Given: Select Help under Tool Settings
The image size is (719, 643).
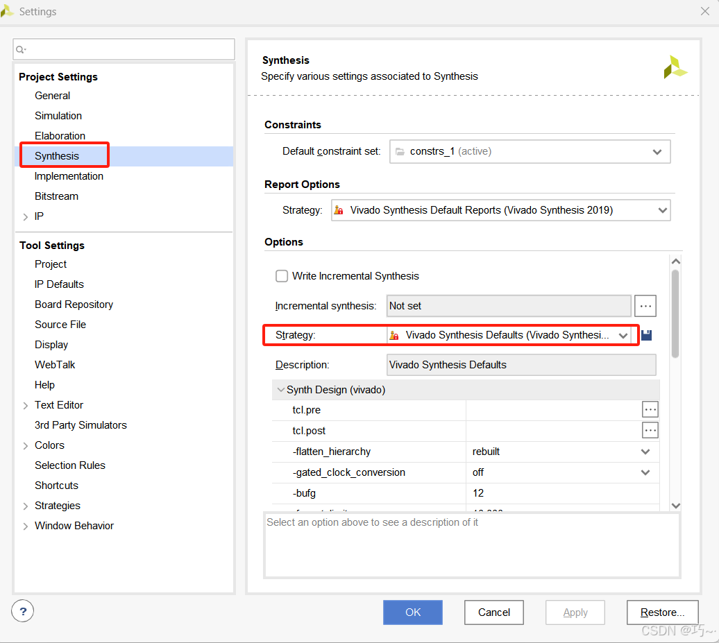Looking at the screenshot, I should 44,385.
